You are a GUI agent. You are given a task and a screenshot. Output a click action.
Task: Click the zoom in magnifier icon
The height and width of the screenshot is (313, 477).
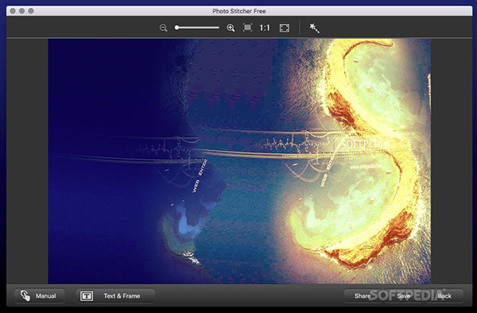pyautogui.click(x=231, y=28)
